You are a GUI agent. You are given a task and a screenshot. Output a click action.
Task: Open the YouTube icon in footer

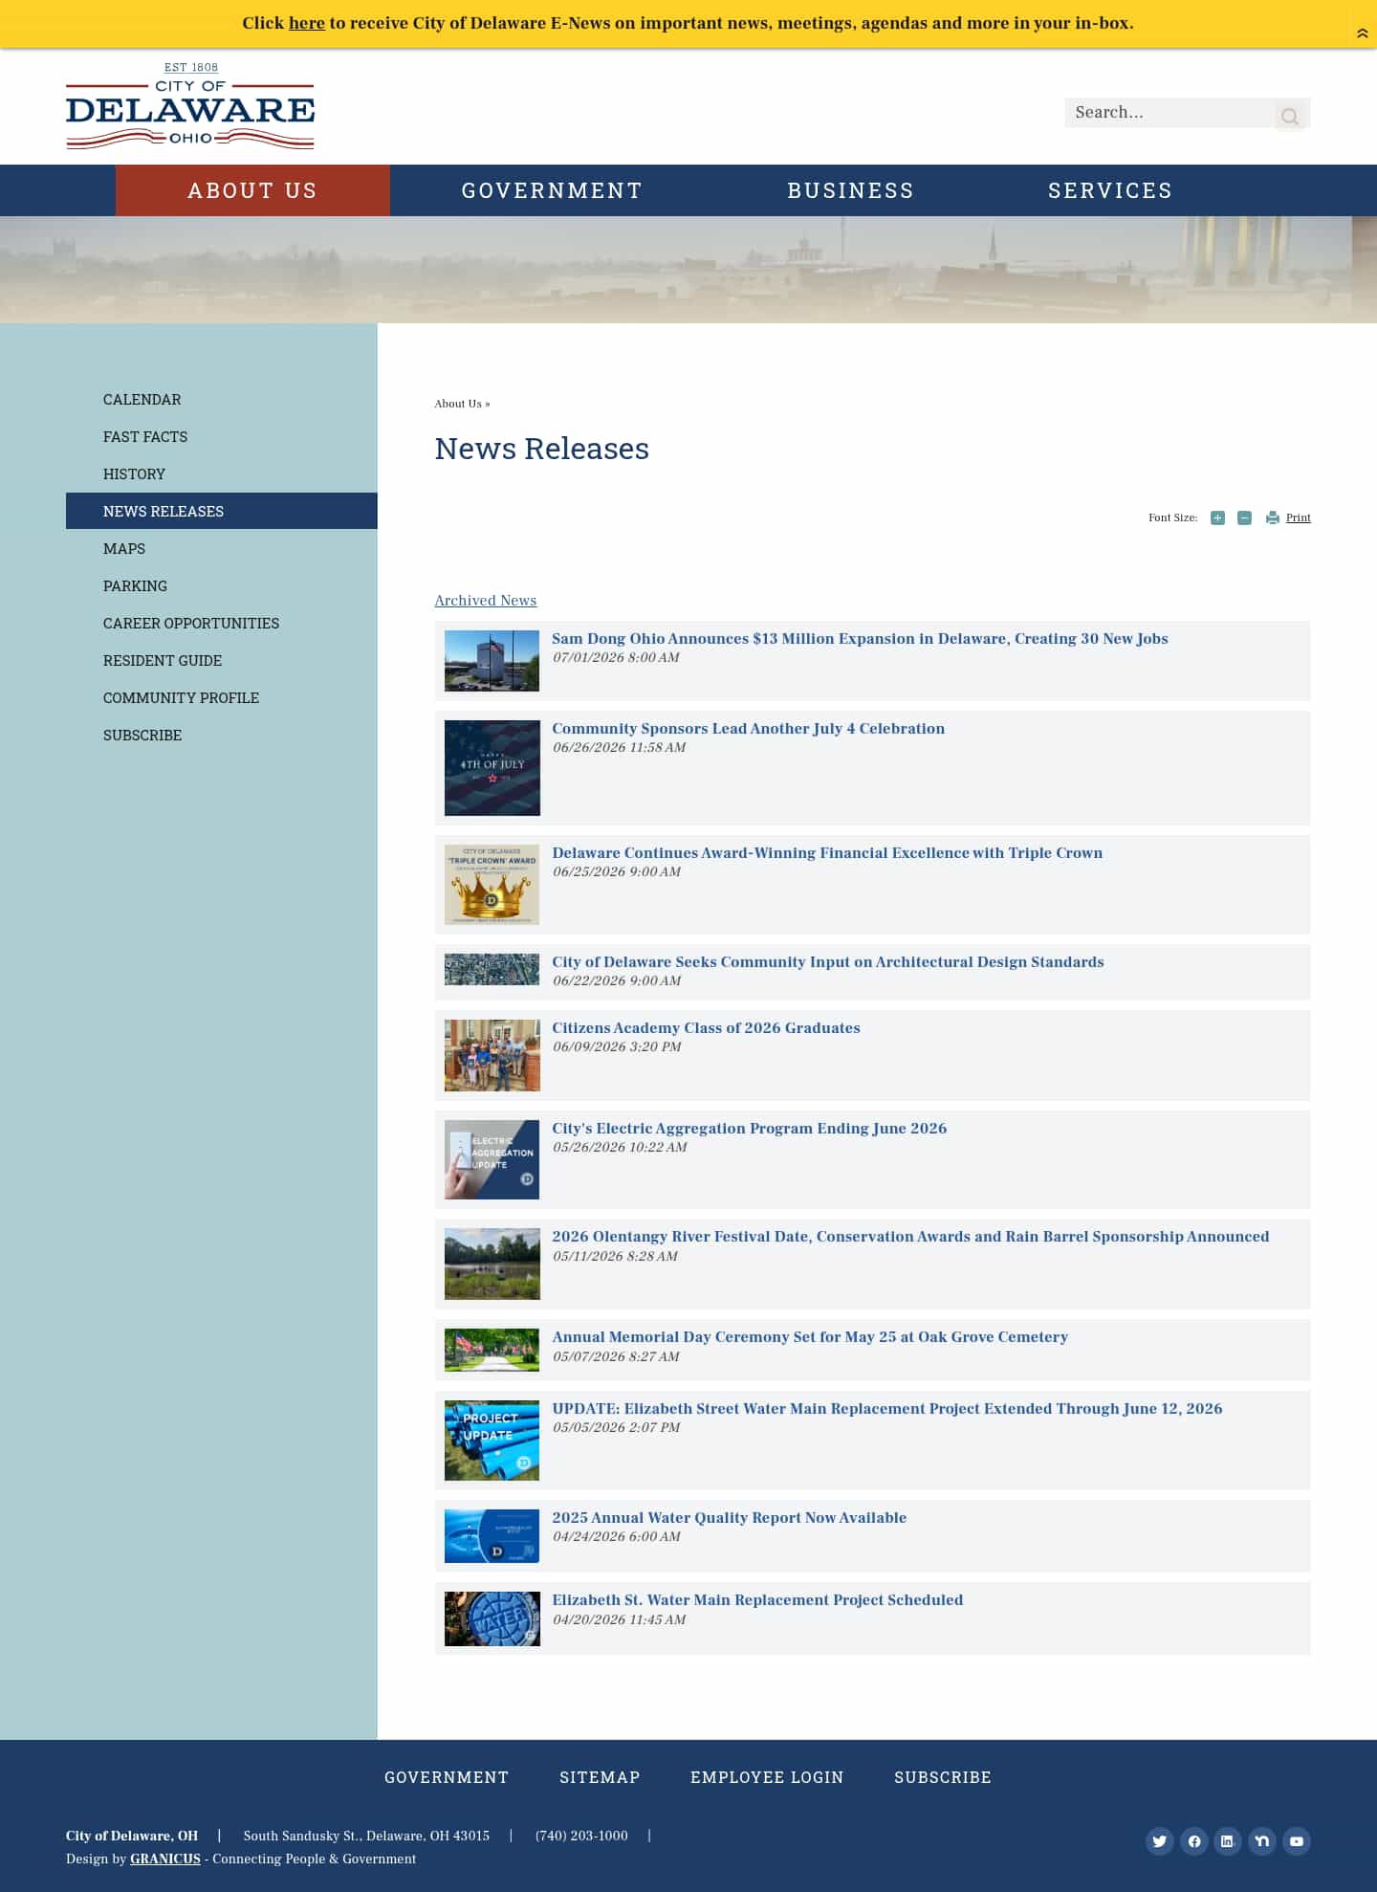[1297, 1840]
